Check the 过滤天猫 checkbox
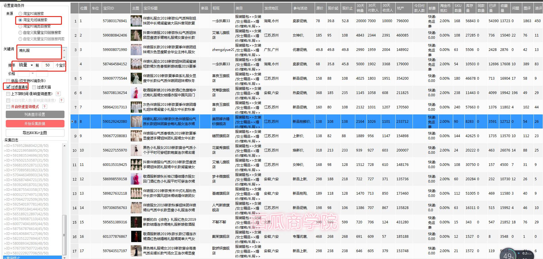Screen dimensions: 543x259 pos(34,87)
